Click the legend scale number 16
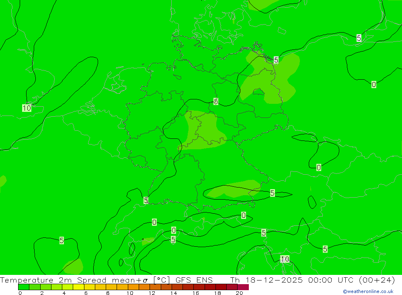The image size is (402, 295). click(x=196, y=293)
